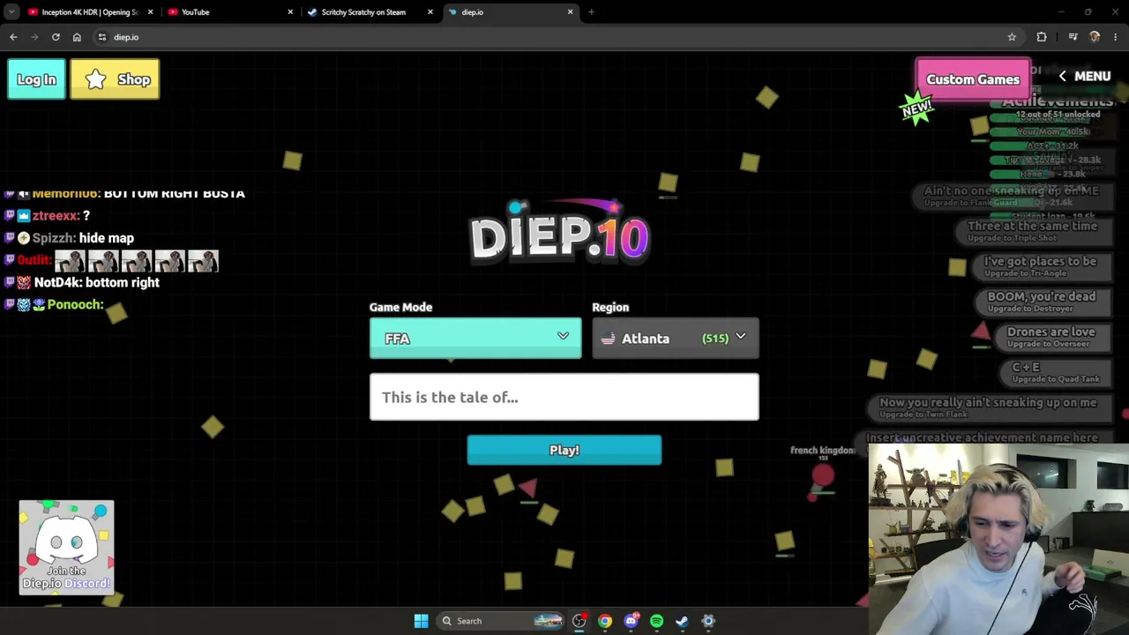Open the Chrome three-dot menu

pyautogui.click(x=1116, y=37)
